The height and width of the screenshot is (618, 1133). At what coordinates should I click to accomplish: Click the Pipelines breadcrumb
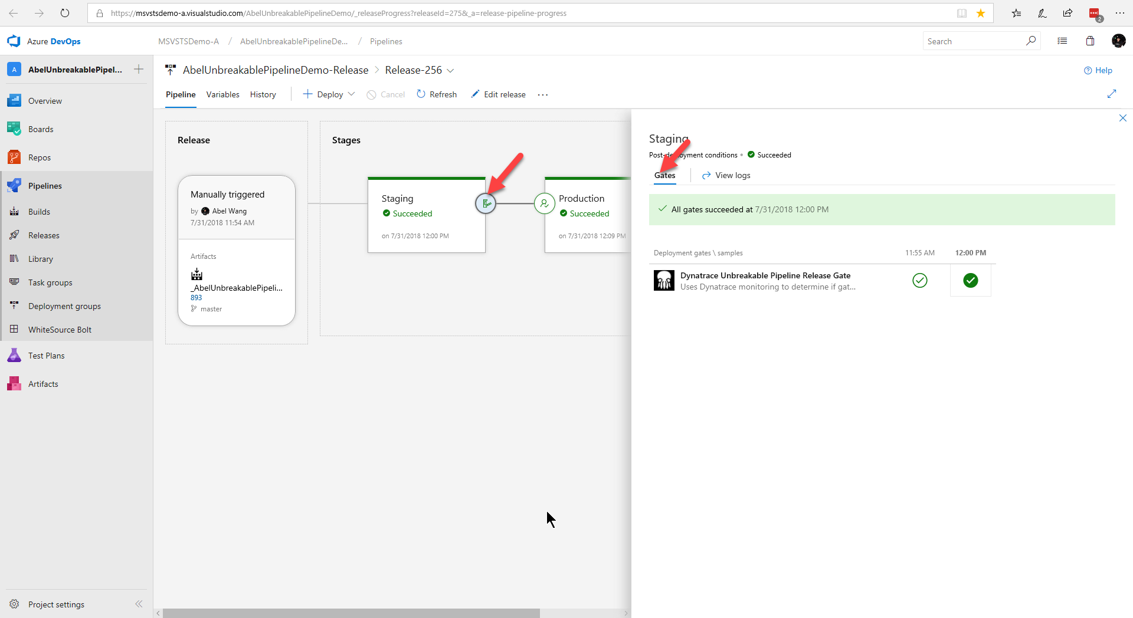[x=386, y=41]
